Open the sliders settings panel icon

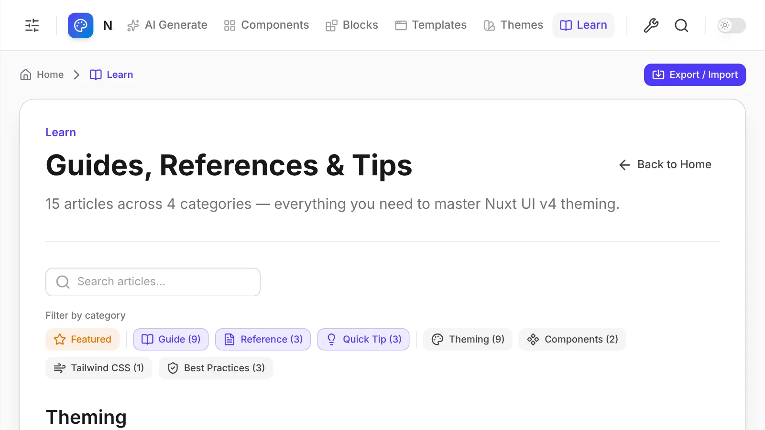[32, 25]
